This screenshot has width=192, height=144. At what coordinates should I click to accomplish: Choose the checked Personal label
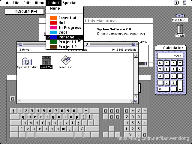click(x=64, y=37)
